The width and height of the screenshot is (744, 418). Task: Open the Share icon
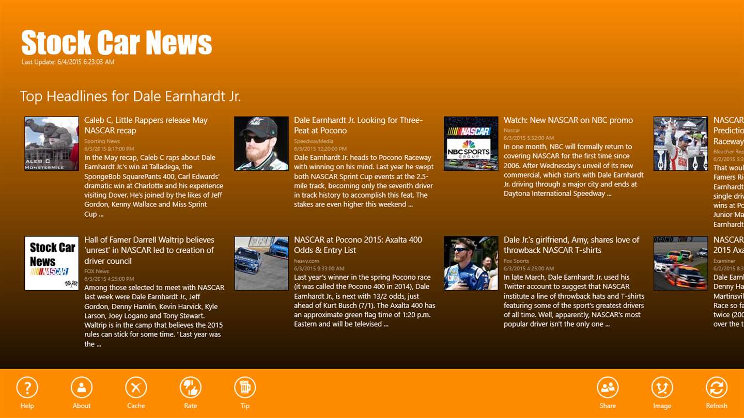(x=608, y=388)
